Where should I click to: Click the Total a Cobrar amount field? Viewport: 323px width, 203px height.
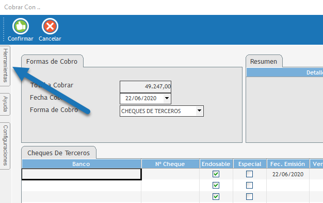[x=146, y=87]
